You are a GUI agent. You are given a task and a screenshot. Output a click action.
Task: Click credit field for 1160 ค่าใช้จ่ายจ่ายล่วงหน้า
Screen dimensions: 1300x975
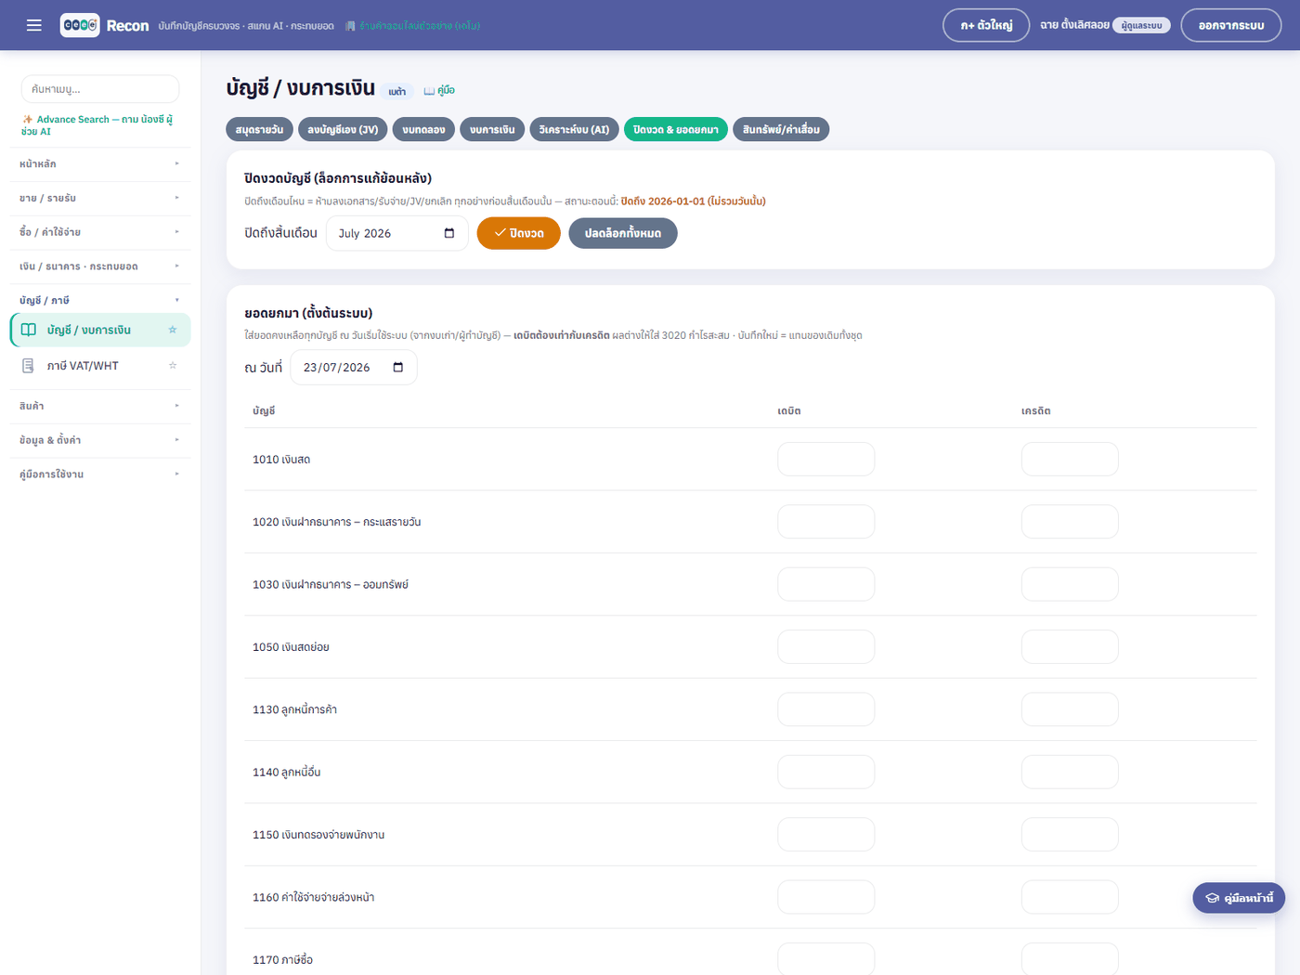[x=1070, y=897]
